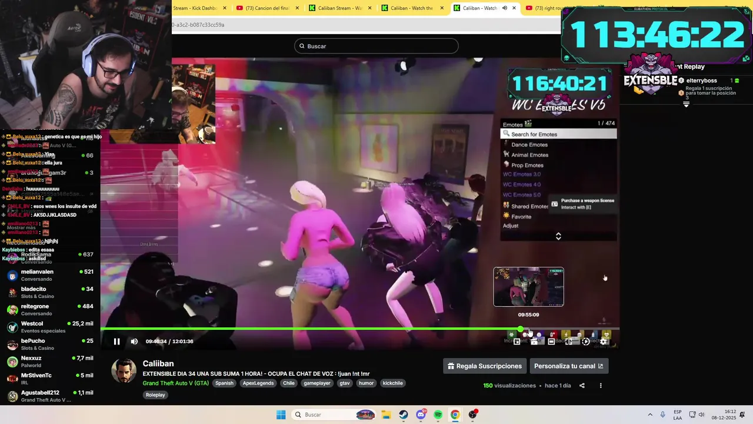Image resolution: width=753 pixels, height=424 pixels.
Task: Click the video seek bar scrubber handle
Action: pos(520,329)
